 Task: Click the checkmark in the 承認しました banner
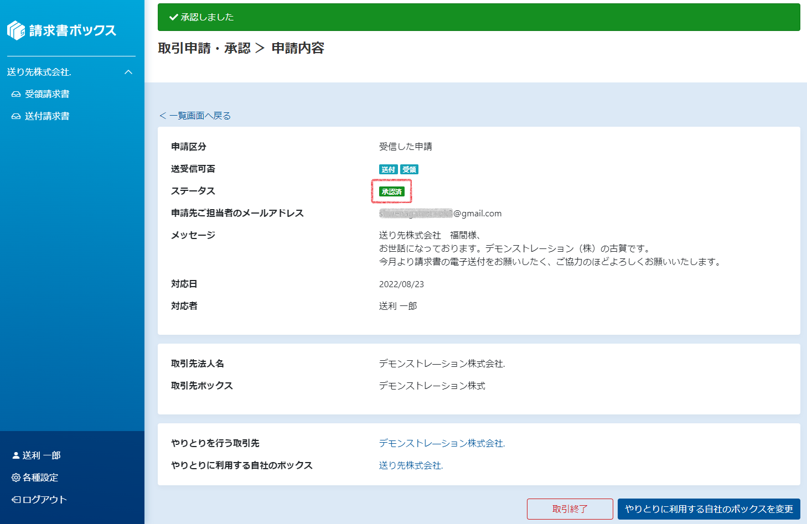(173, 17)
